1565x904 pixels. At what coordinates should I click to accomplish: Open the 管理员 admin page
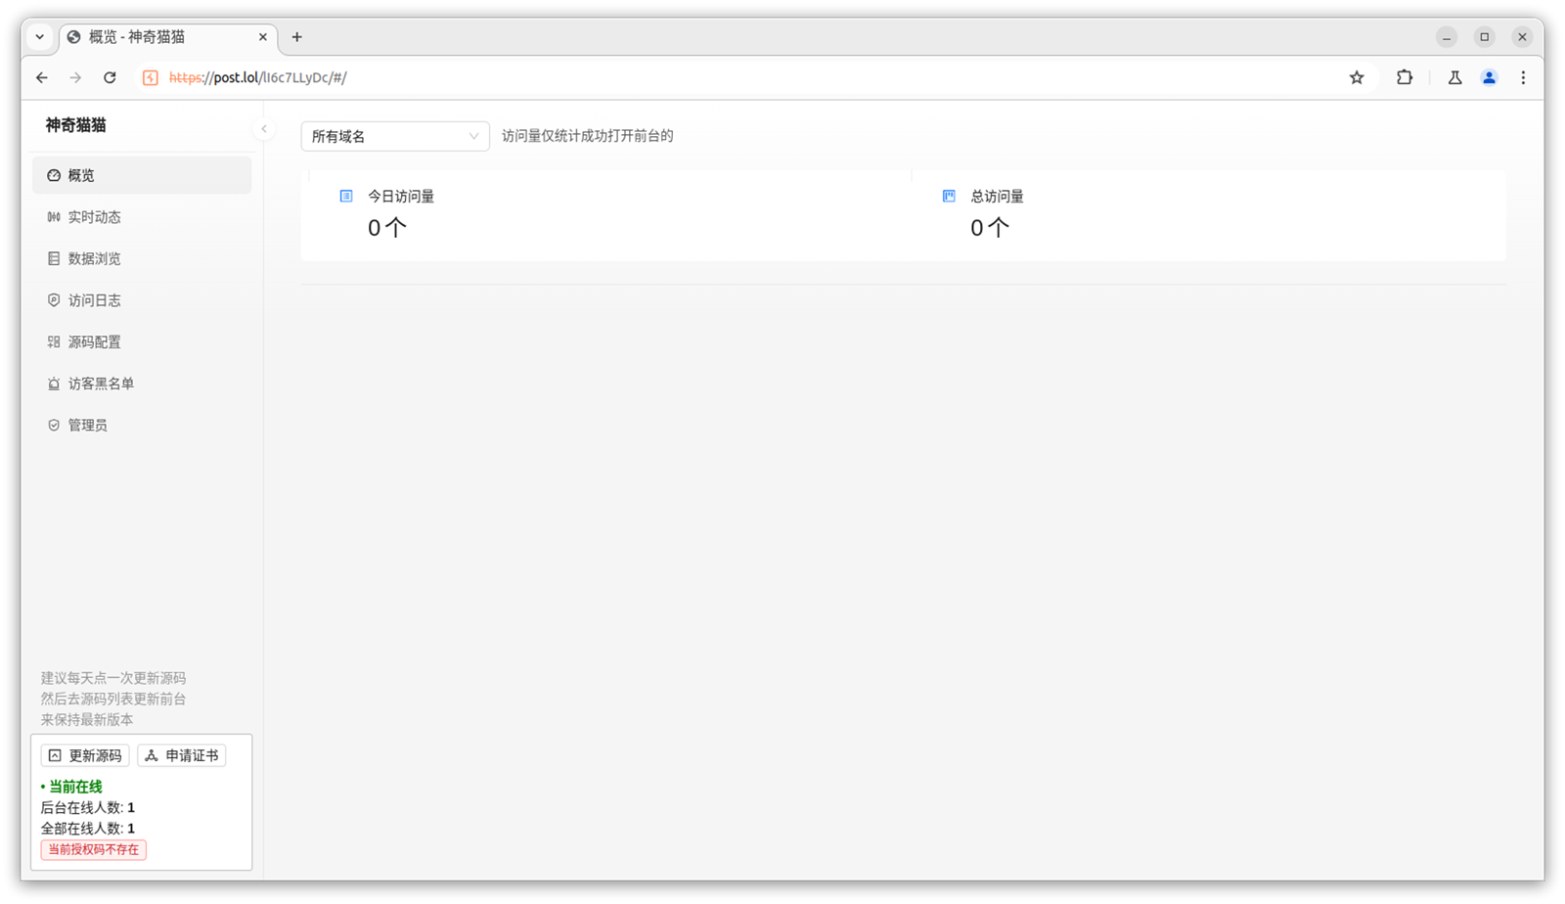pyautogui.click(x=142, y=425)
